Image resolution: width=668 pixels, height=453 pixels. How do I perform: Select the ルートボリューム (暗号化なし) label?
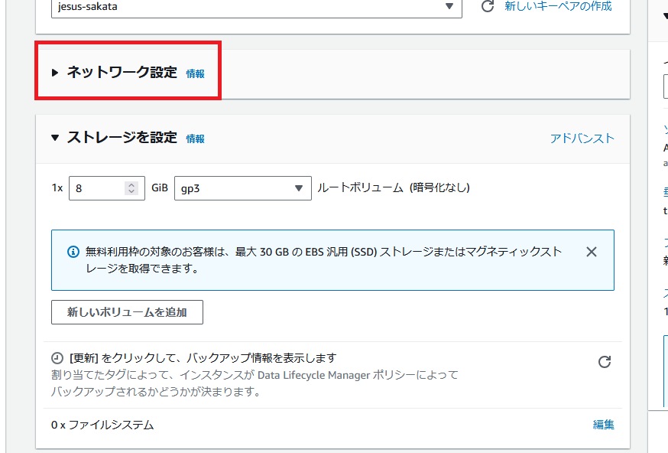pos(393,187)
